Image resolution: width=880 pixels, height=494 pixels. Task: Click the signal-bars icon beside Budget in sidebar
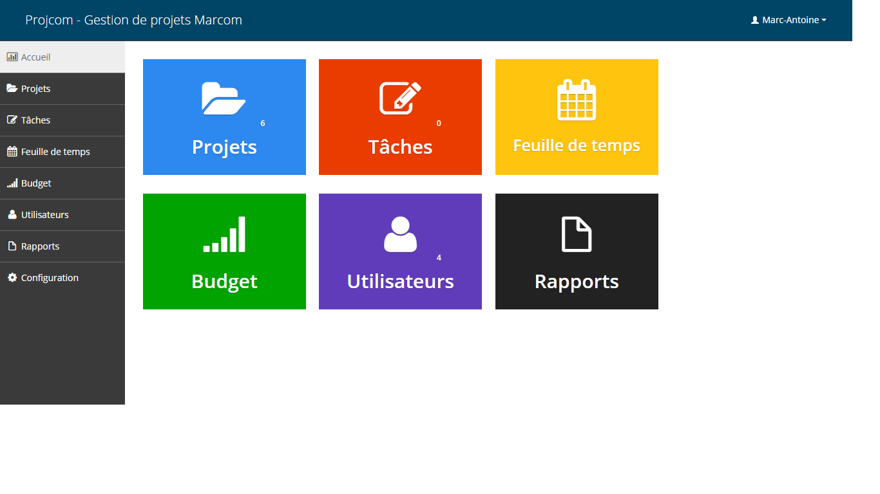[12, 183]
